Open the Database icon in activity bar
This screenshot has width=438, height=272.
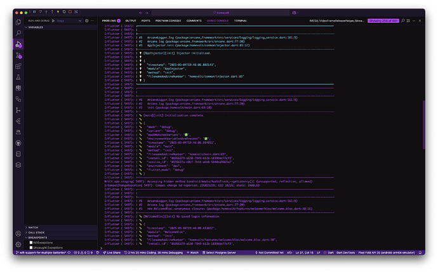[18, 154]
